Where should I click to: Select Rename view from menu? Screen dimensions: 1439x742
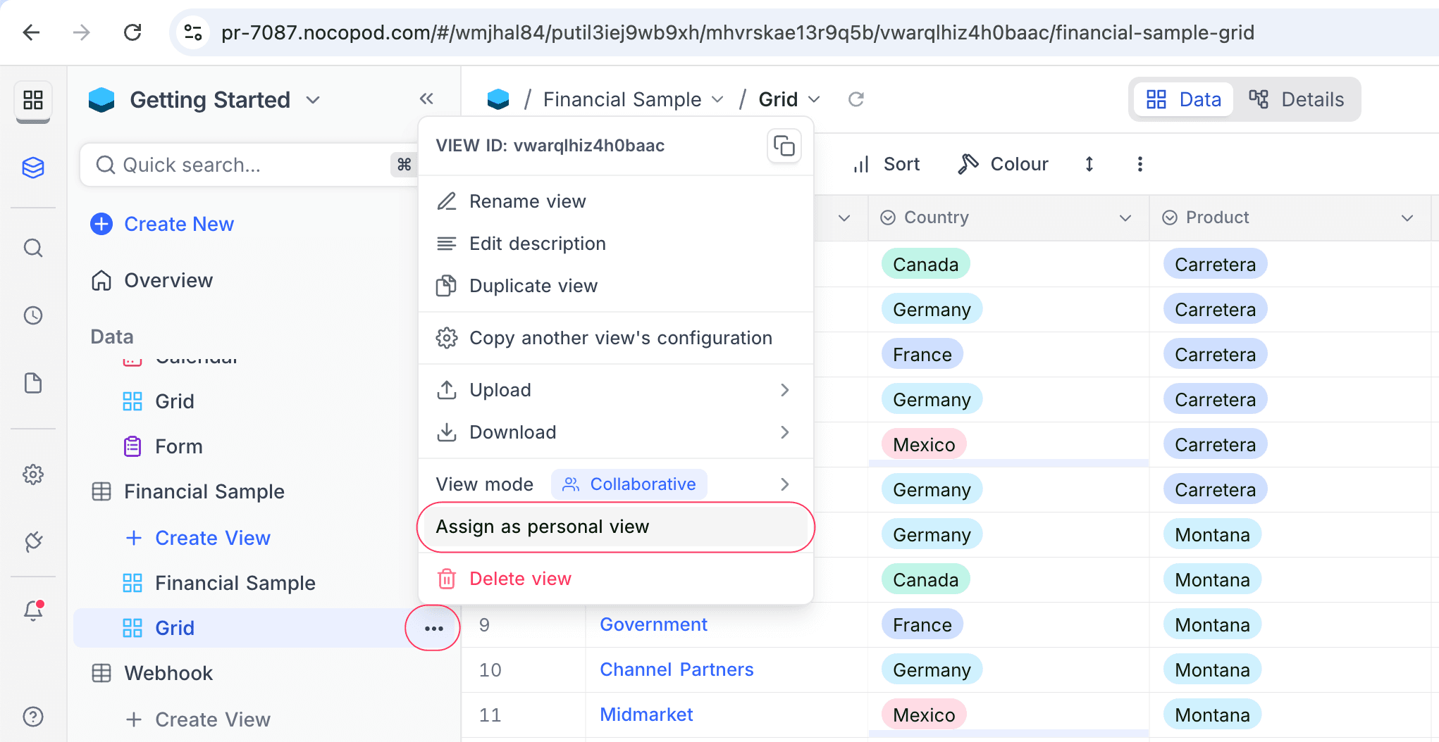tap(527, 201)
